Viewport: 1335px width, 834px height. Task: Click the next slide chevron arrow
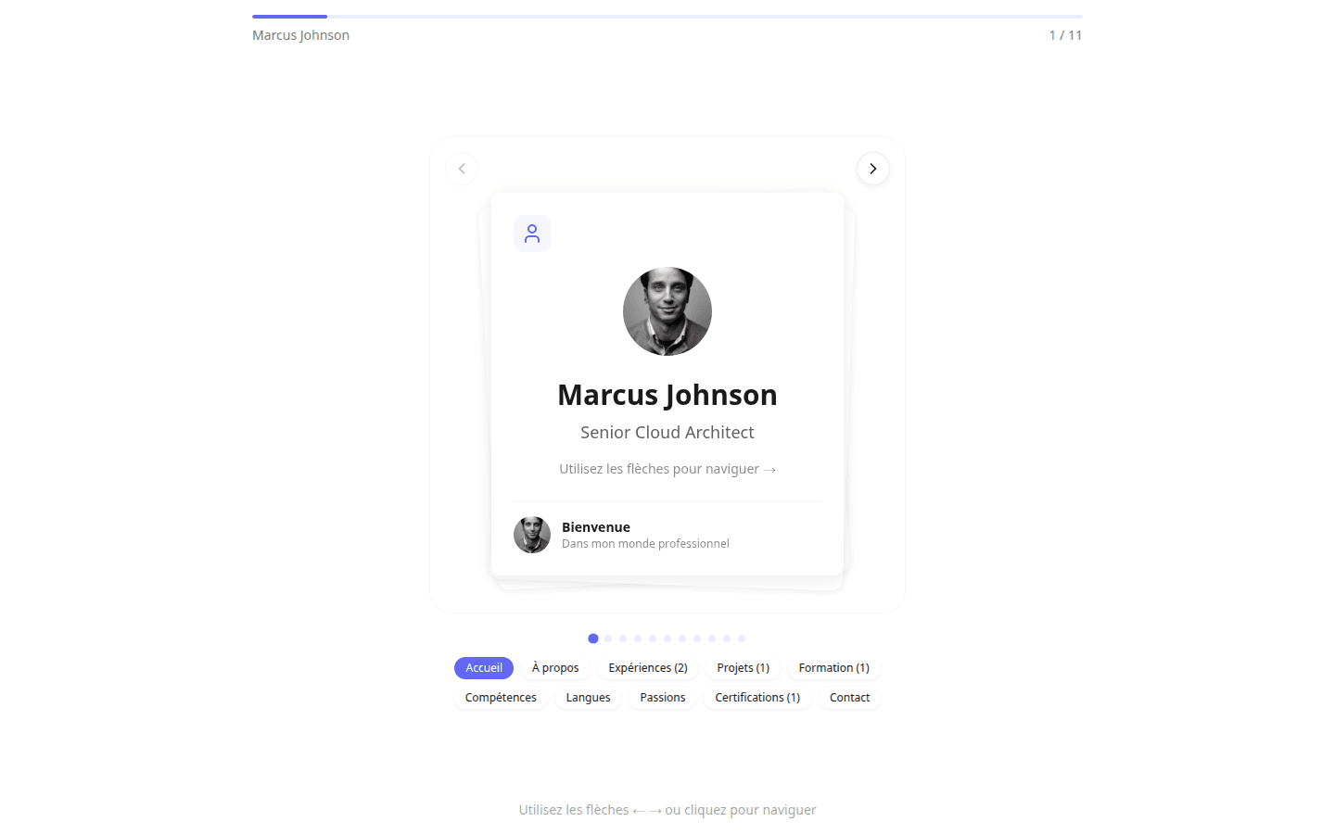872,169
